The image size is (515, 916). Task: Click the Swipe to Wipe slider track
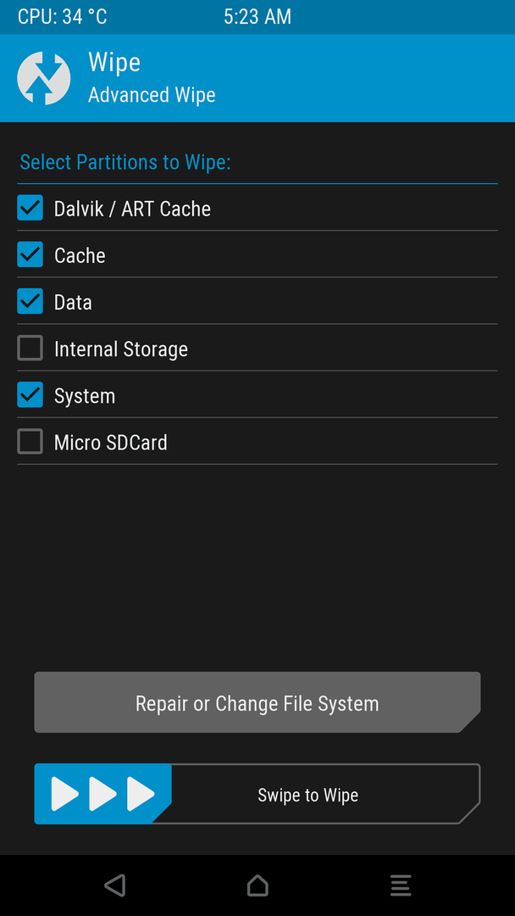point(257,794)
